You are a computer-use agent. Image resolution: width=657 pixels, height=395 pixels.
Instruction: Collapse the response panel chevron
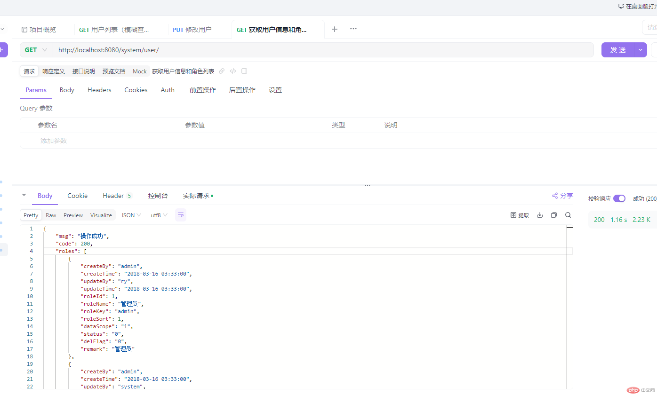pos(24,195)
